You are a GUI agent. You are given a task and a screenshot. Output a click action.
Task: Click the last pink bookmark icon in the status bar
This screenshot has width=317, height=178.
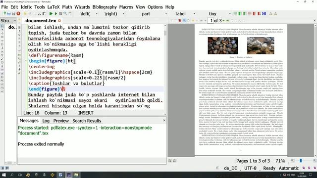[x=315, y=168]
